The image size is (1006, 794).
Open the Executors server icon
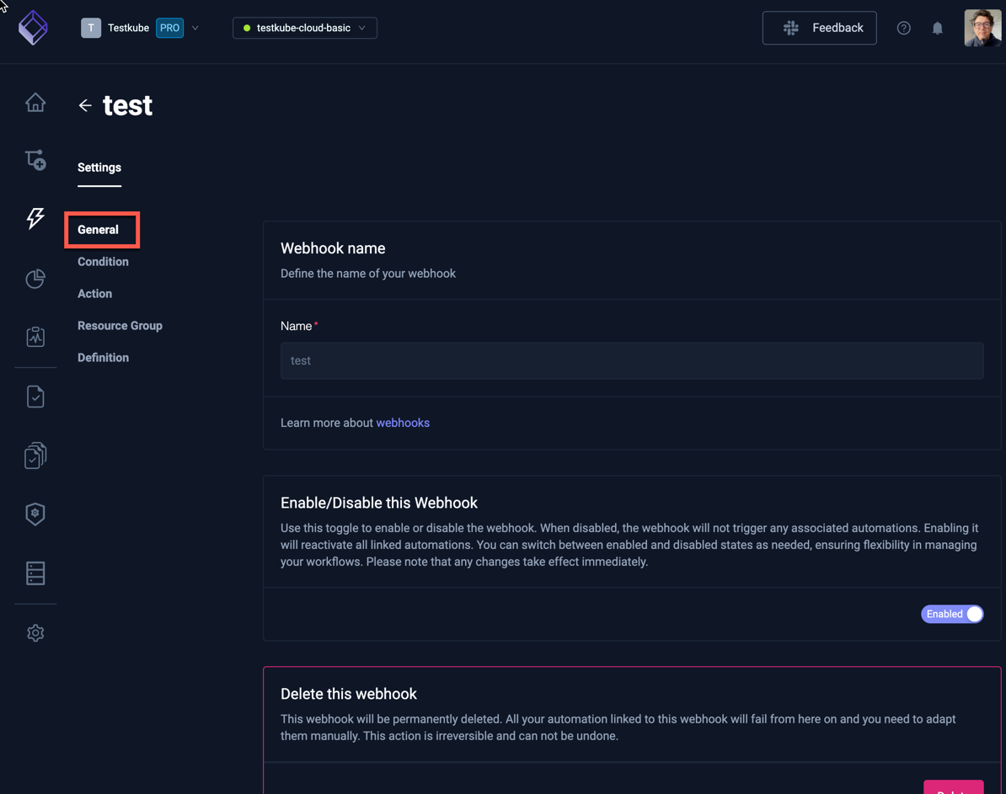[x=35, y=573]
